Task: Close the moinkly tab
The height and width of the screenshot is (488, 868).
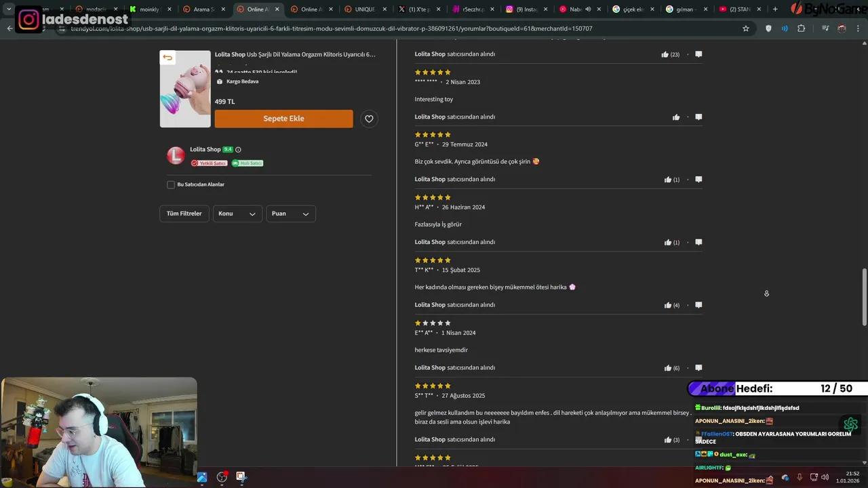Action: pos(169,9)
